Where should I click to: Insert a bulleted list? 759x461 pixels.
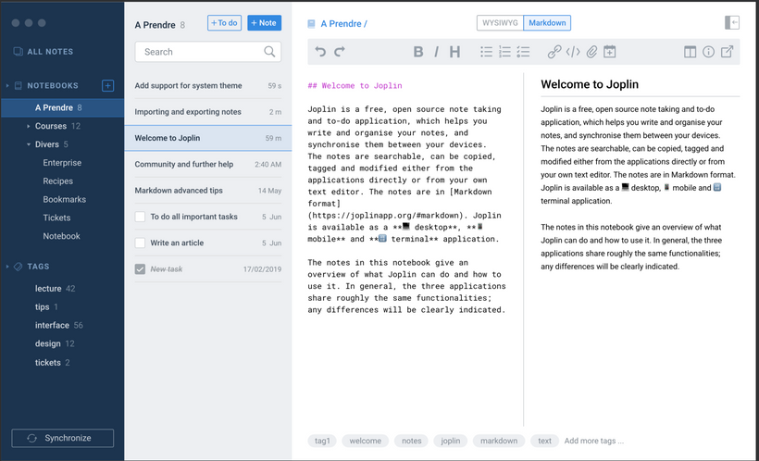487,51
